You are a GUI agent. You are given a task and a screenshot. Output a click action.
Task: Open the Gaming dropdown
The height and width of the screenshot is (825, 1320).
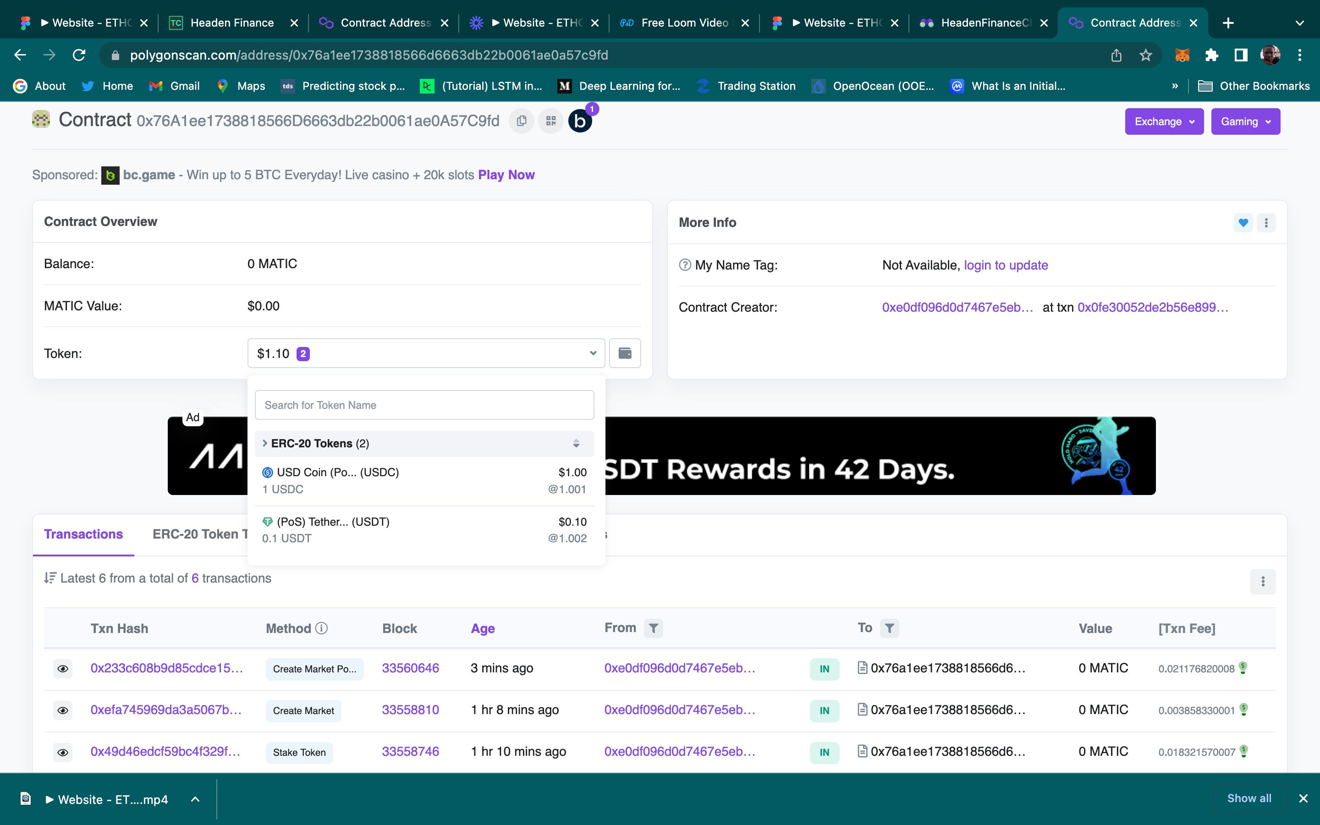[x=1245, y=121]
